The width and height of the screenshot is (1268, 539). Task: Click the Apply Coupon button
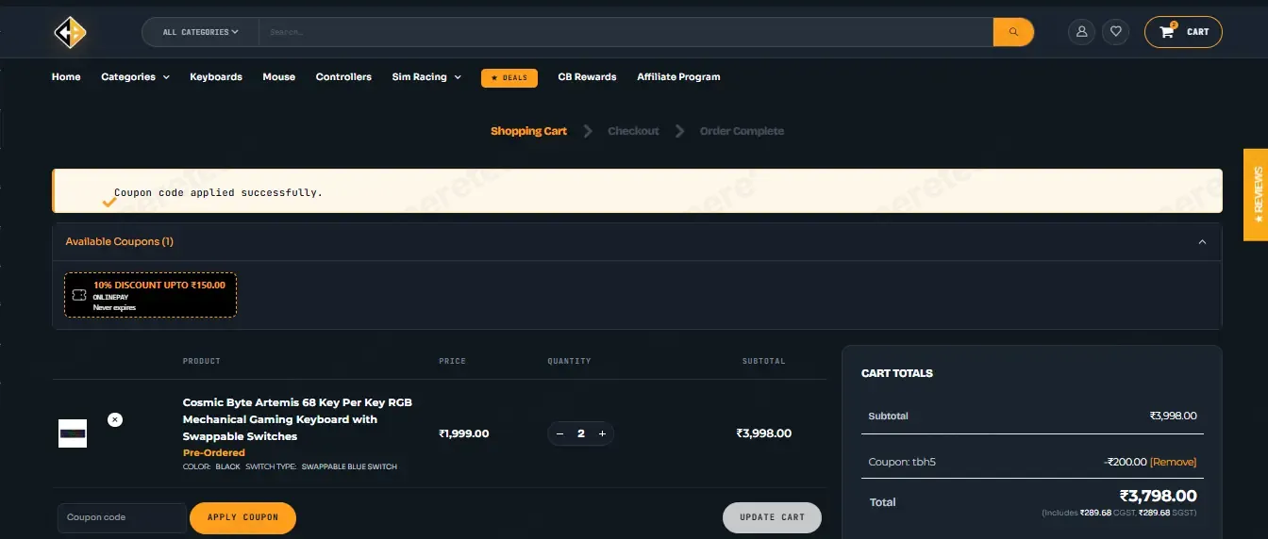click(242, 517)
